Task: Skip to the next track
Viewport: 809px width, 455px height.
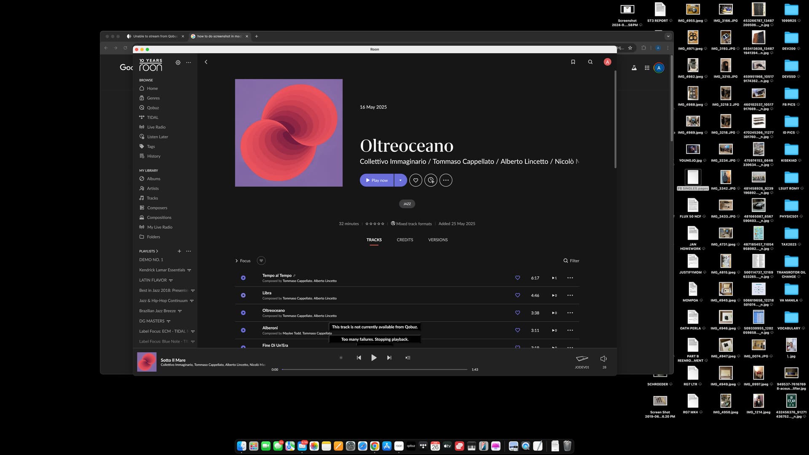Action: pyautogui.click(x=389, y=358)
